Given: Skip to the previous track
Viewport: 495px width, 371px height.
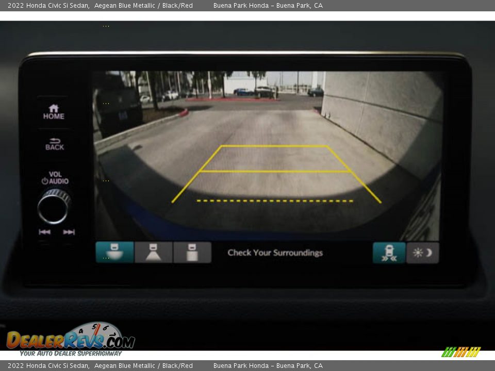Looking at the screenshot, I should (44, 232).
